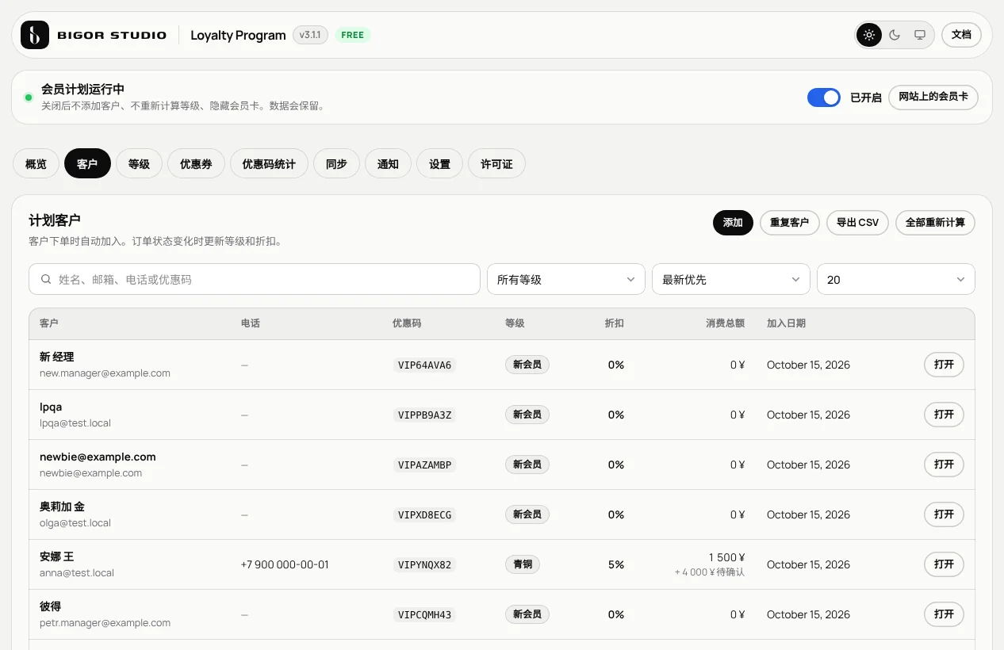Click customer name 奥莉加 金

[x=62, y=507]
